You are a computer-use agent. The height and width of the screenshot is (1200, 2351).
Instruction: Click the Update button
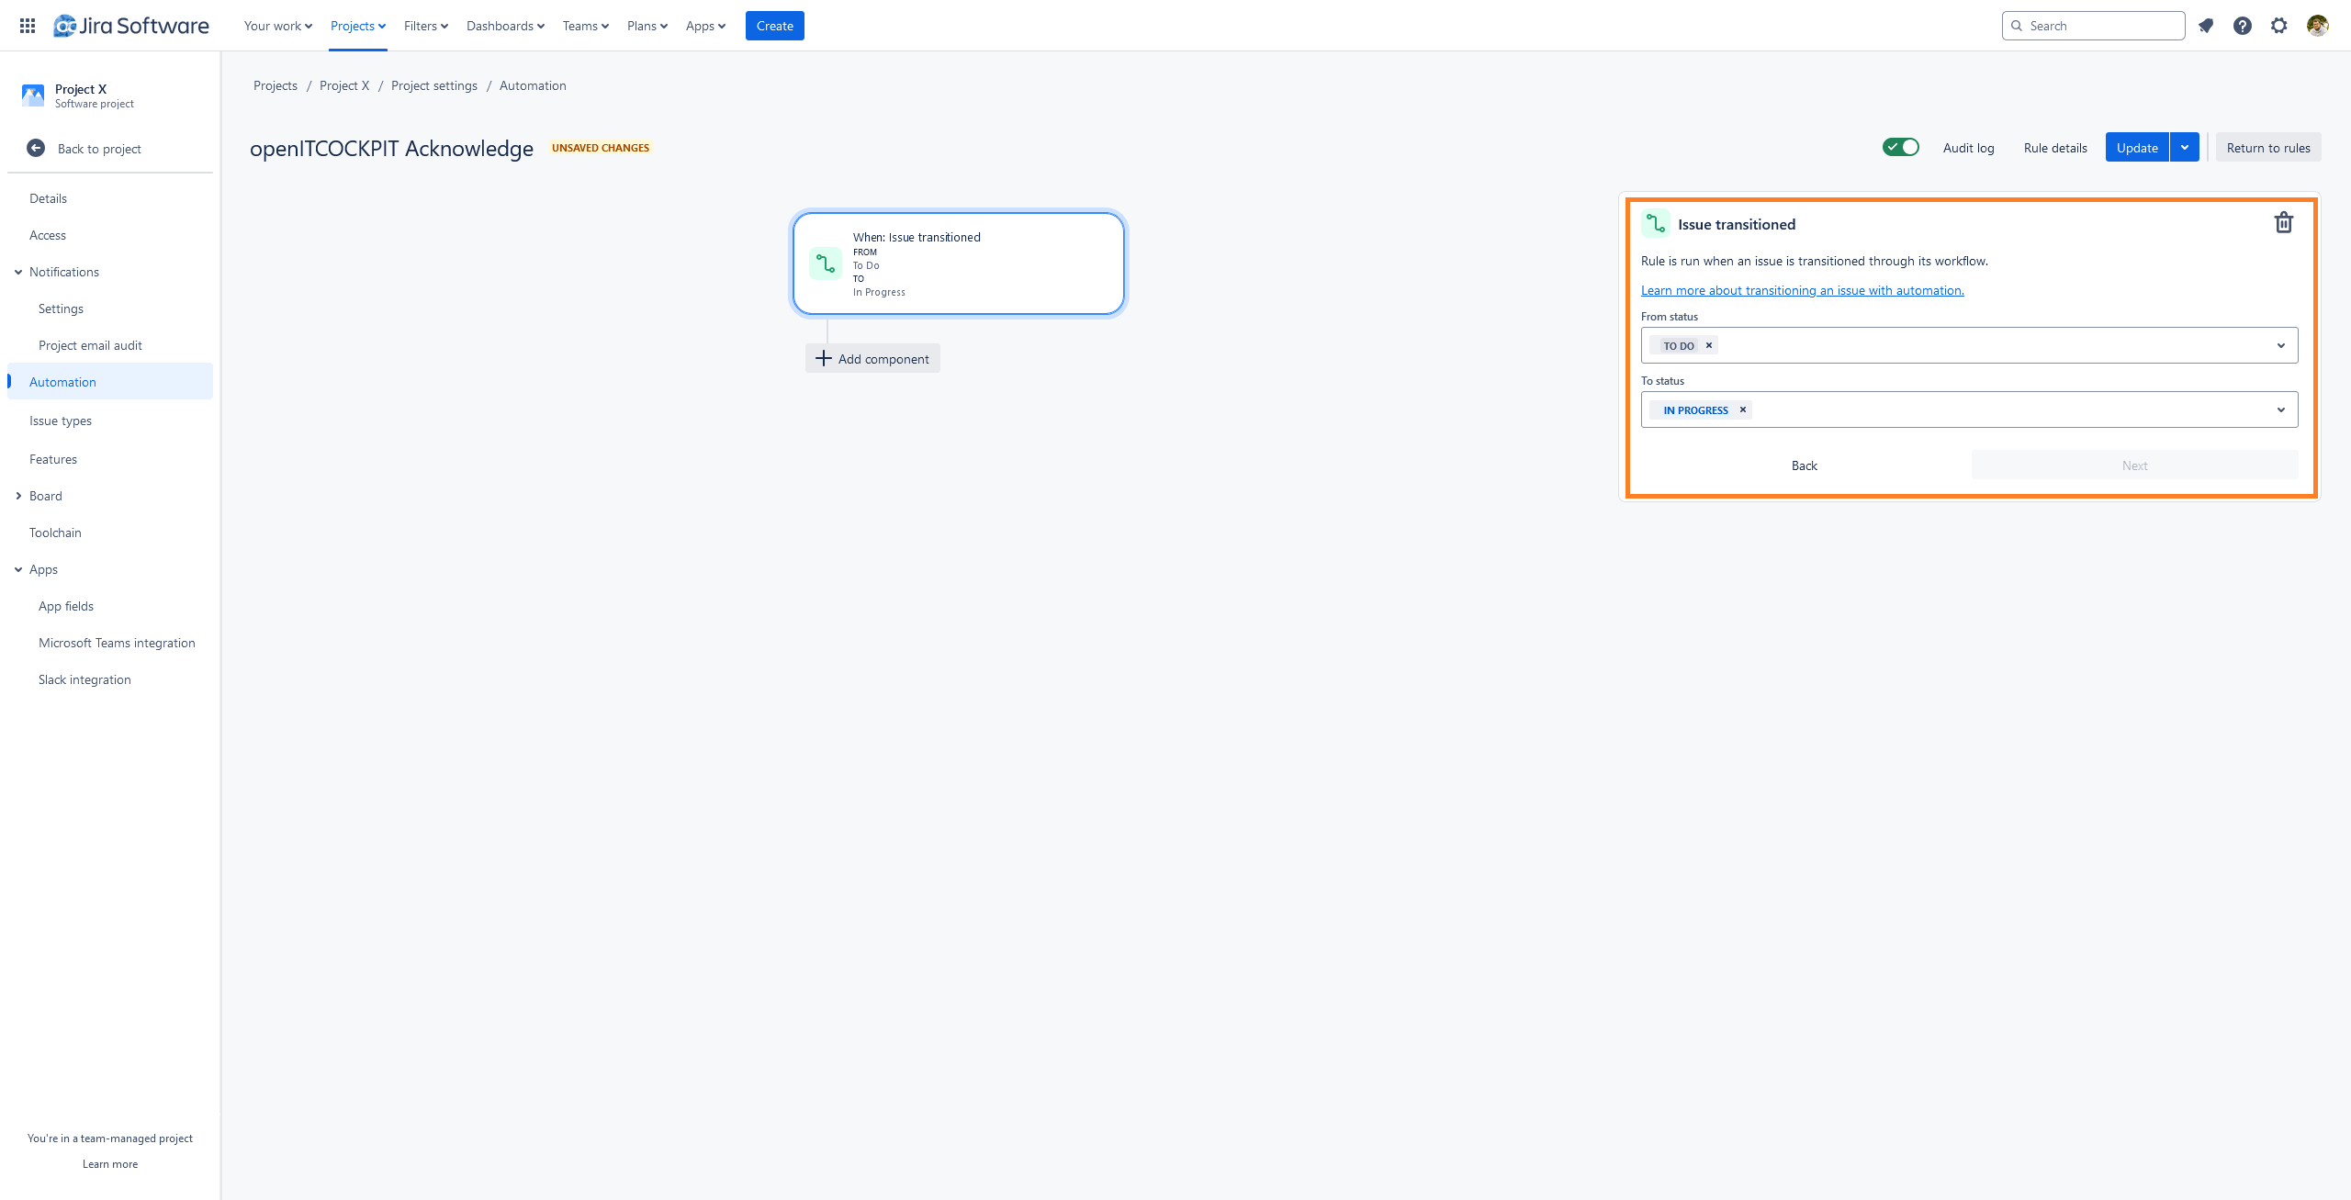(x=2137, y=147)
